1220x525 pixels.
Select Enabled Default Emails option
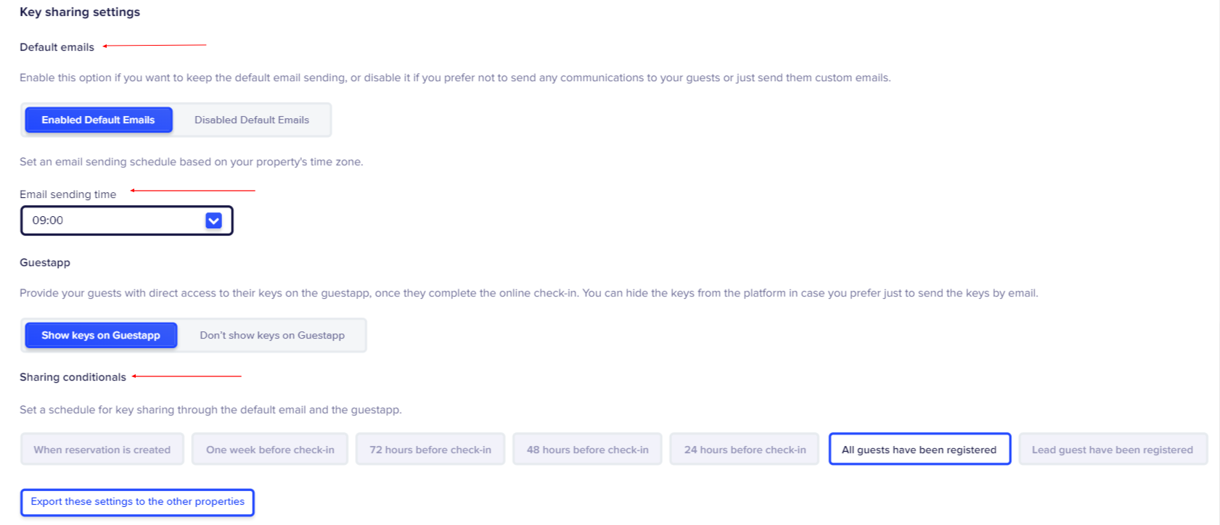(99, 120)
